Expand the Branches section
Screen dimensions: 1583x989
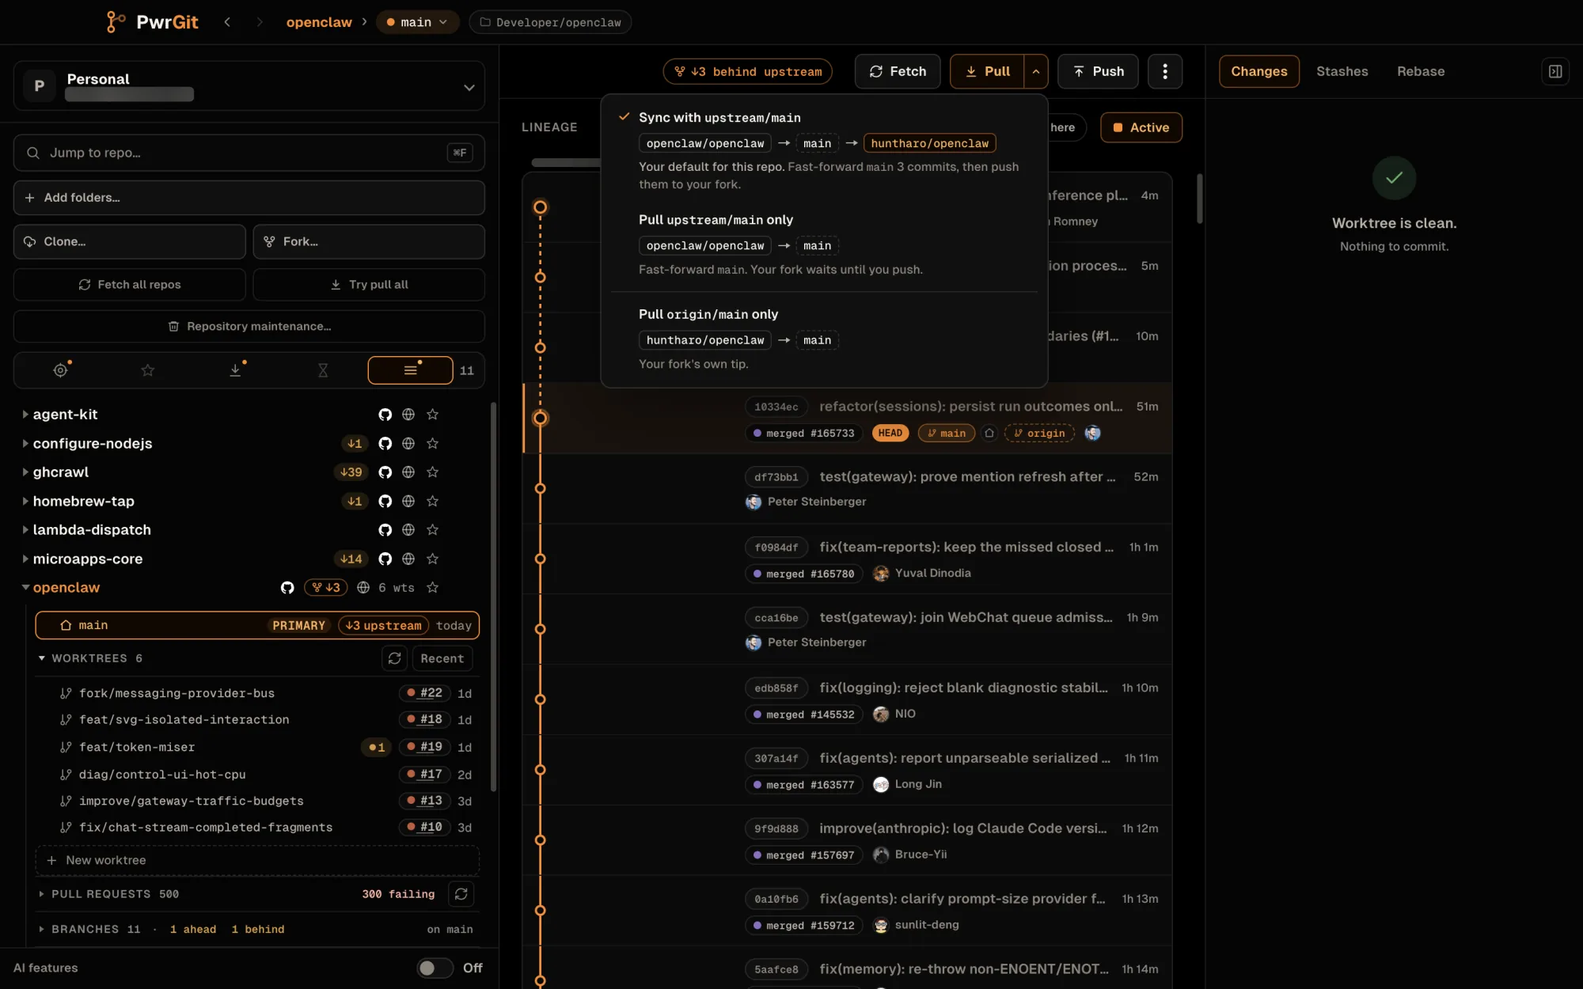pyautogui.click(x=42, y=930)
